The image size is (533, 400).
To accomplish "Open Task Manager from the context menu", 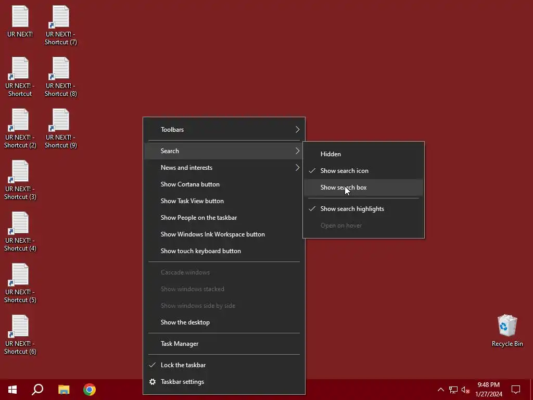I will [x=224, y=344].
